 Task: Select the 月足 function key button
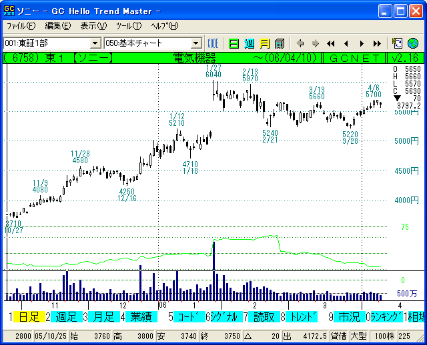tap(104, 317)
